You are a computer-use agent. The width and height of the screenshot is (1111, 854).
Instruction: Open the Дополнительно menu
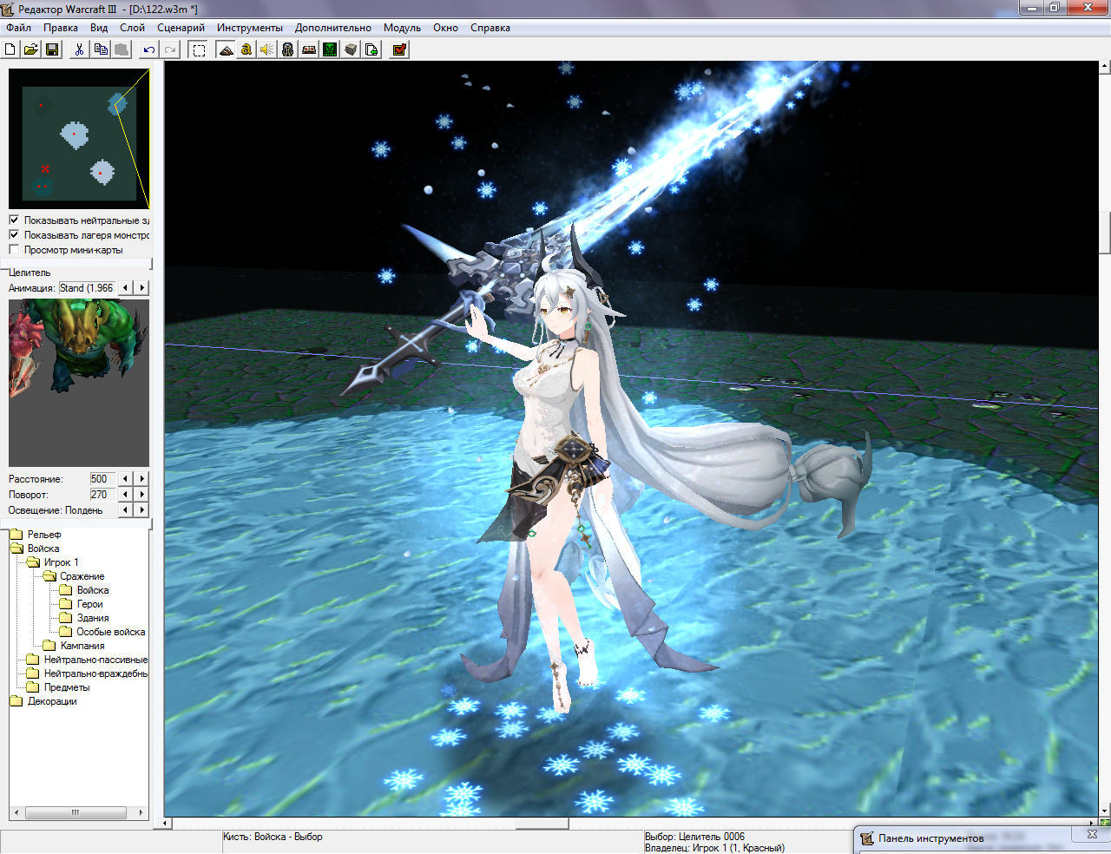[x=333, y=28]
